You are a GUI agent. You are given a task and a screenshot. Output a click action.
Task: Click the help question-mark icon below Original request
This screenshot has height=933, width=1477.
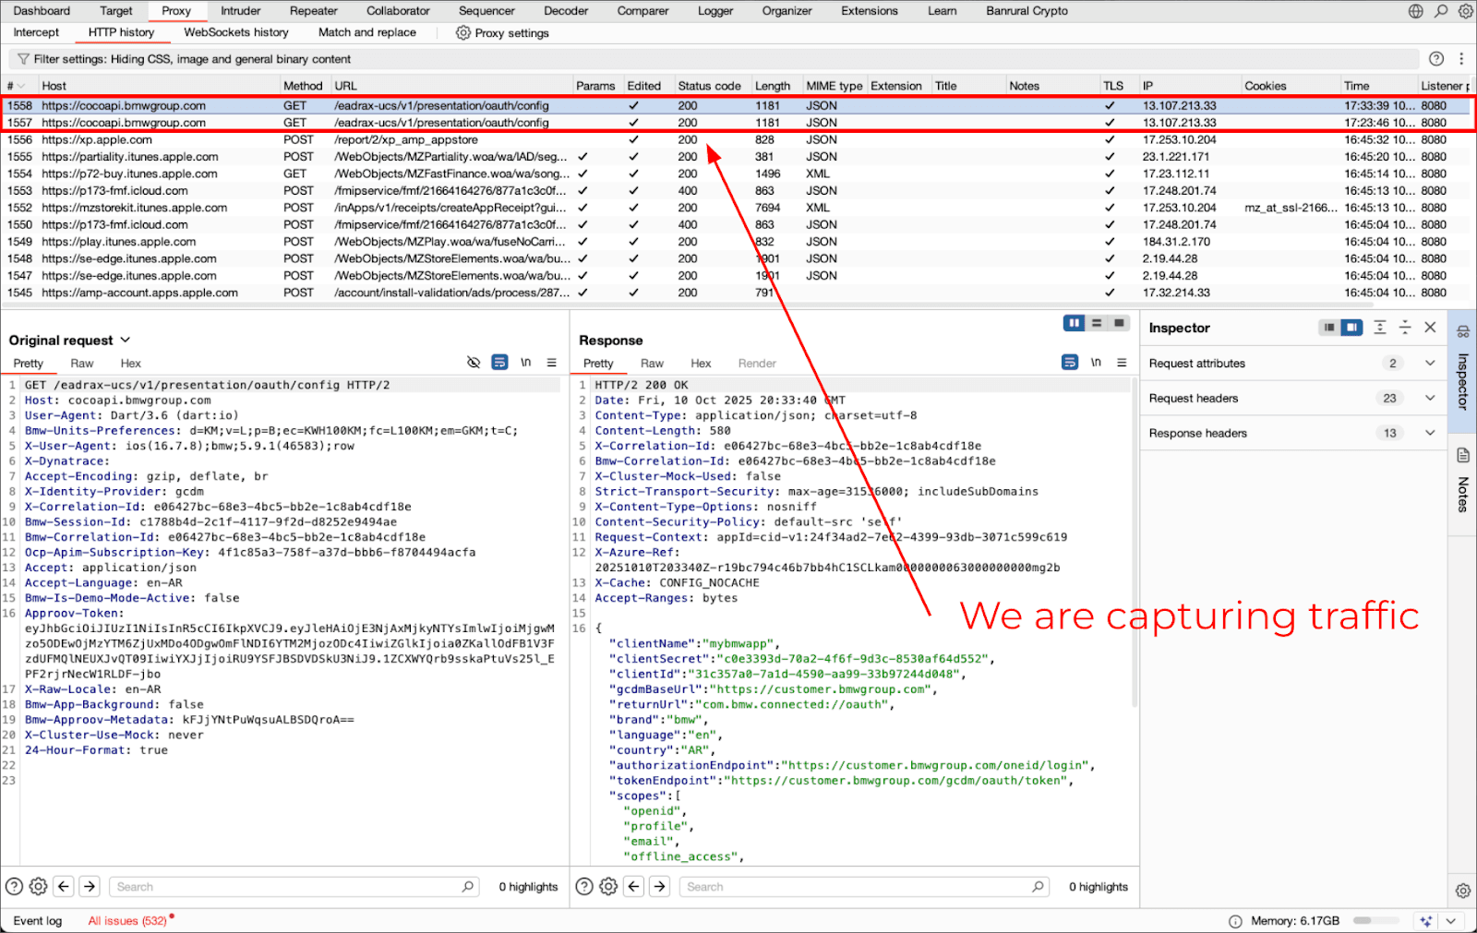pyautogui.click(x=12, y=886)
